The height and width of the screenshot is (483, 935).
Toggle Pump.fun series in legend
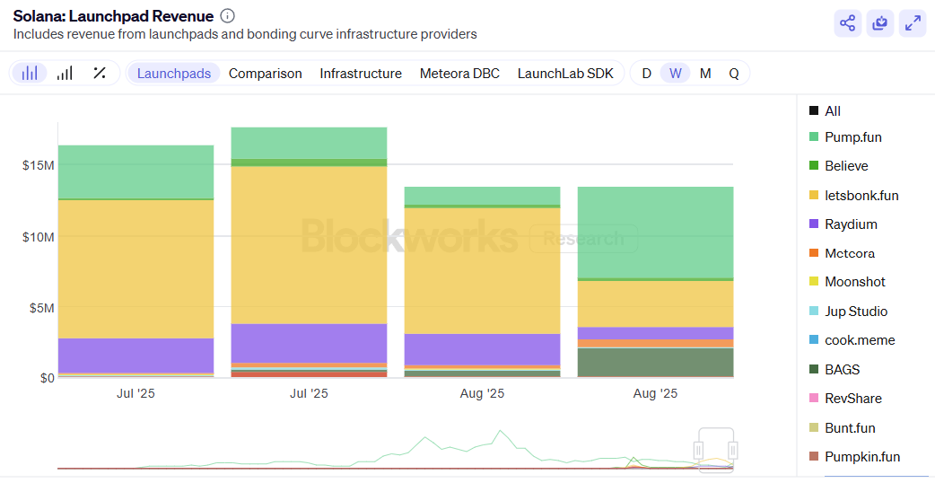pos(845,137)
